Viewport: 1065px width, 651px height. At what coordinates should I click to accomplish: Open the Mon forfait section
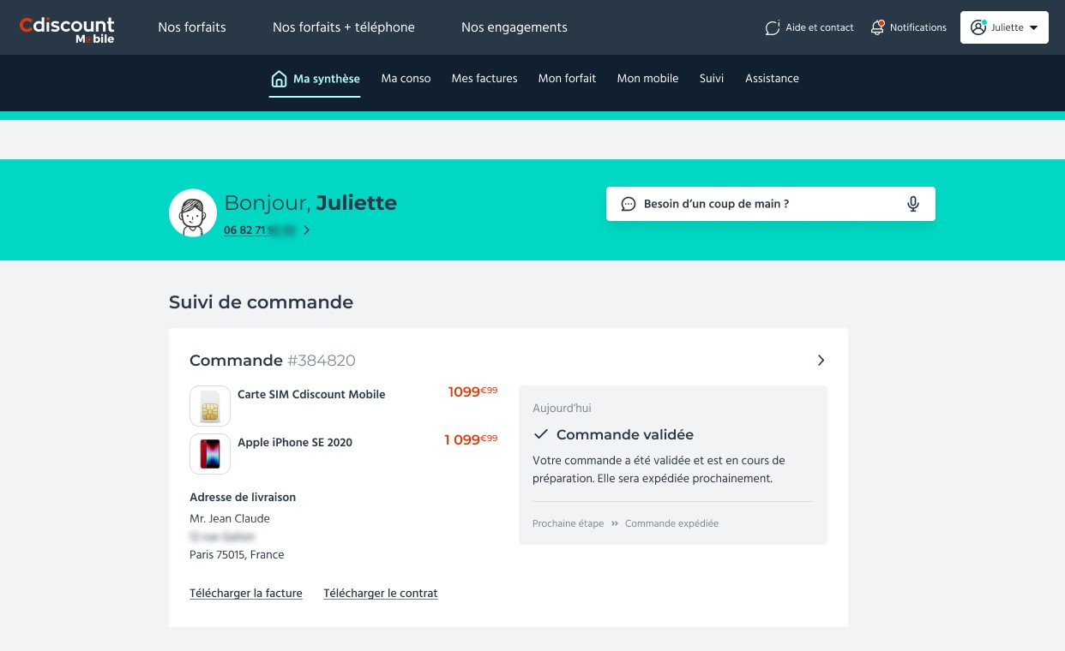tap(567, 79)
